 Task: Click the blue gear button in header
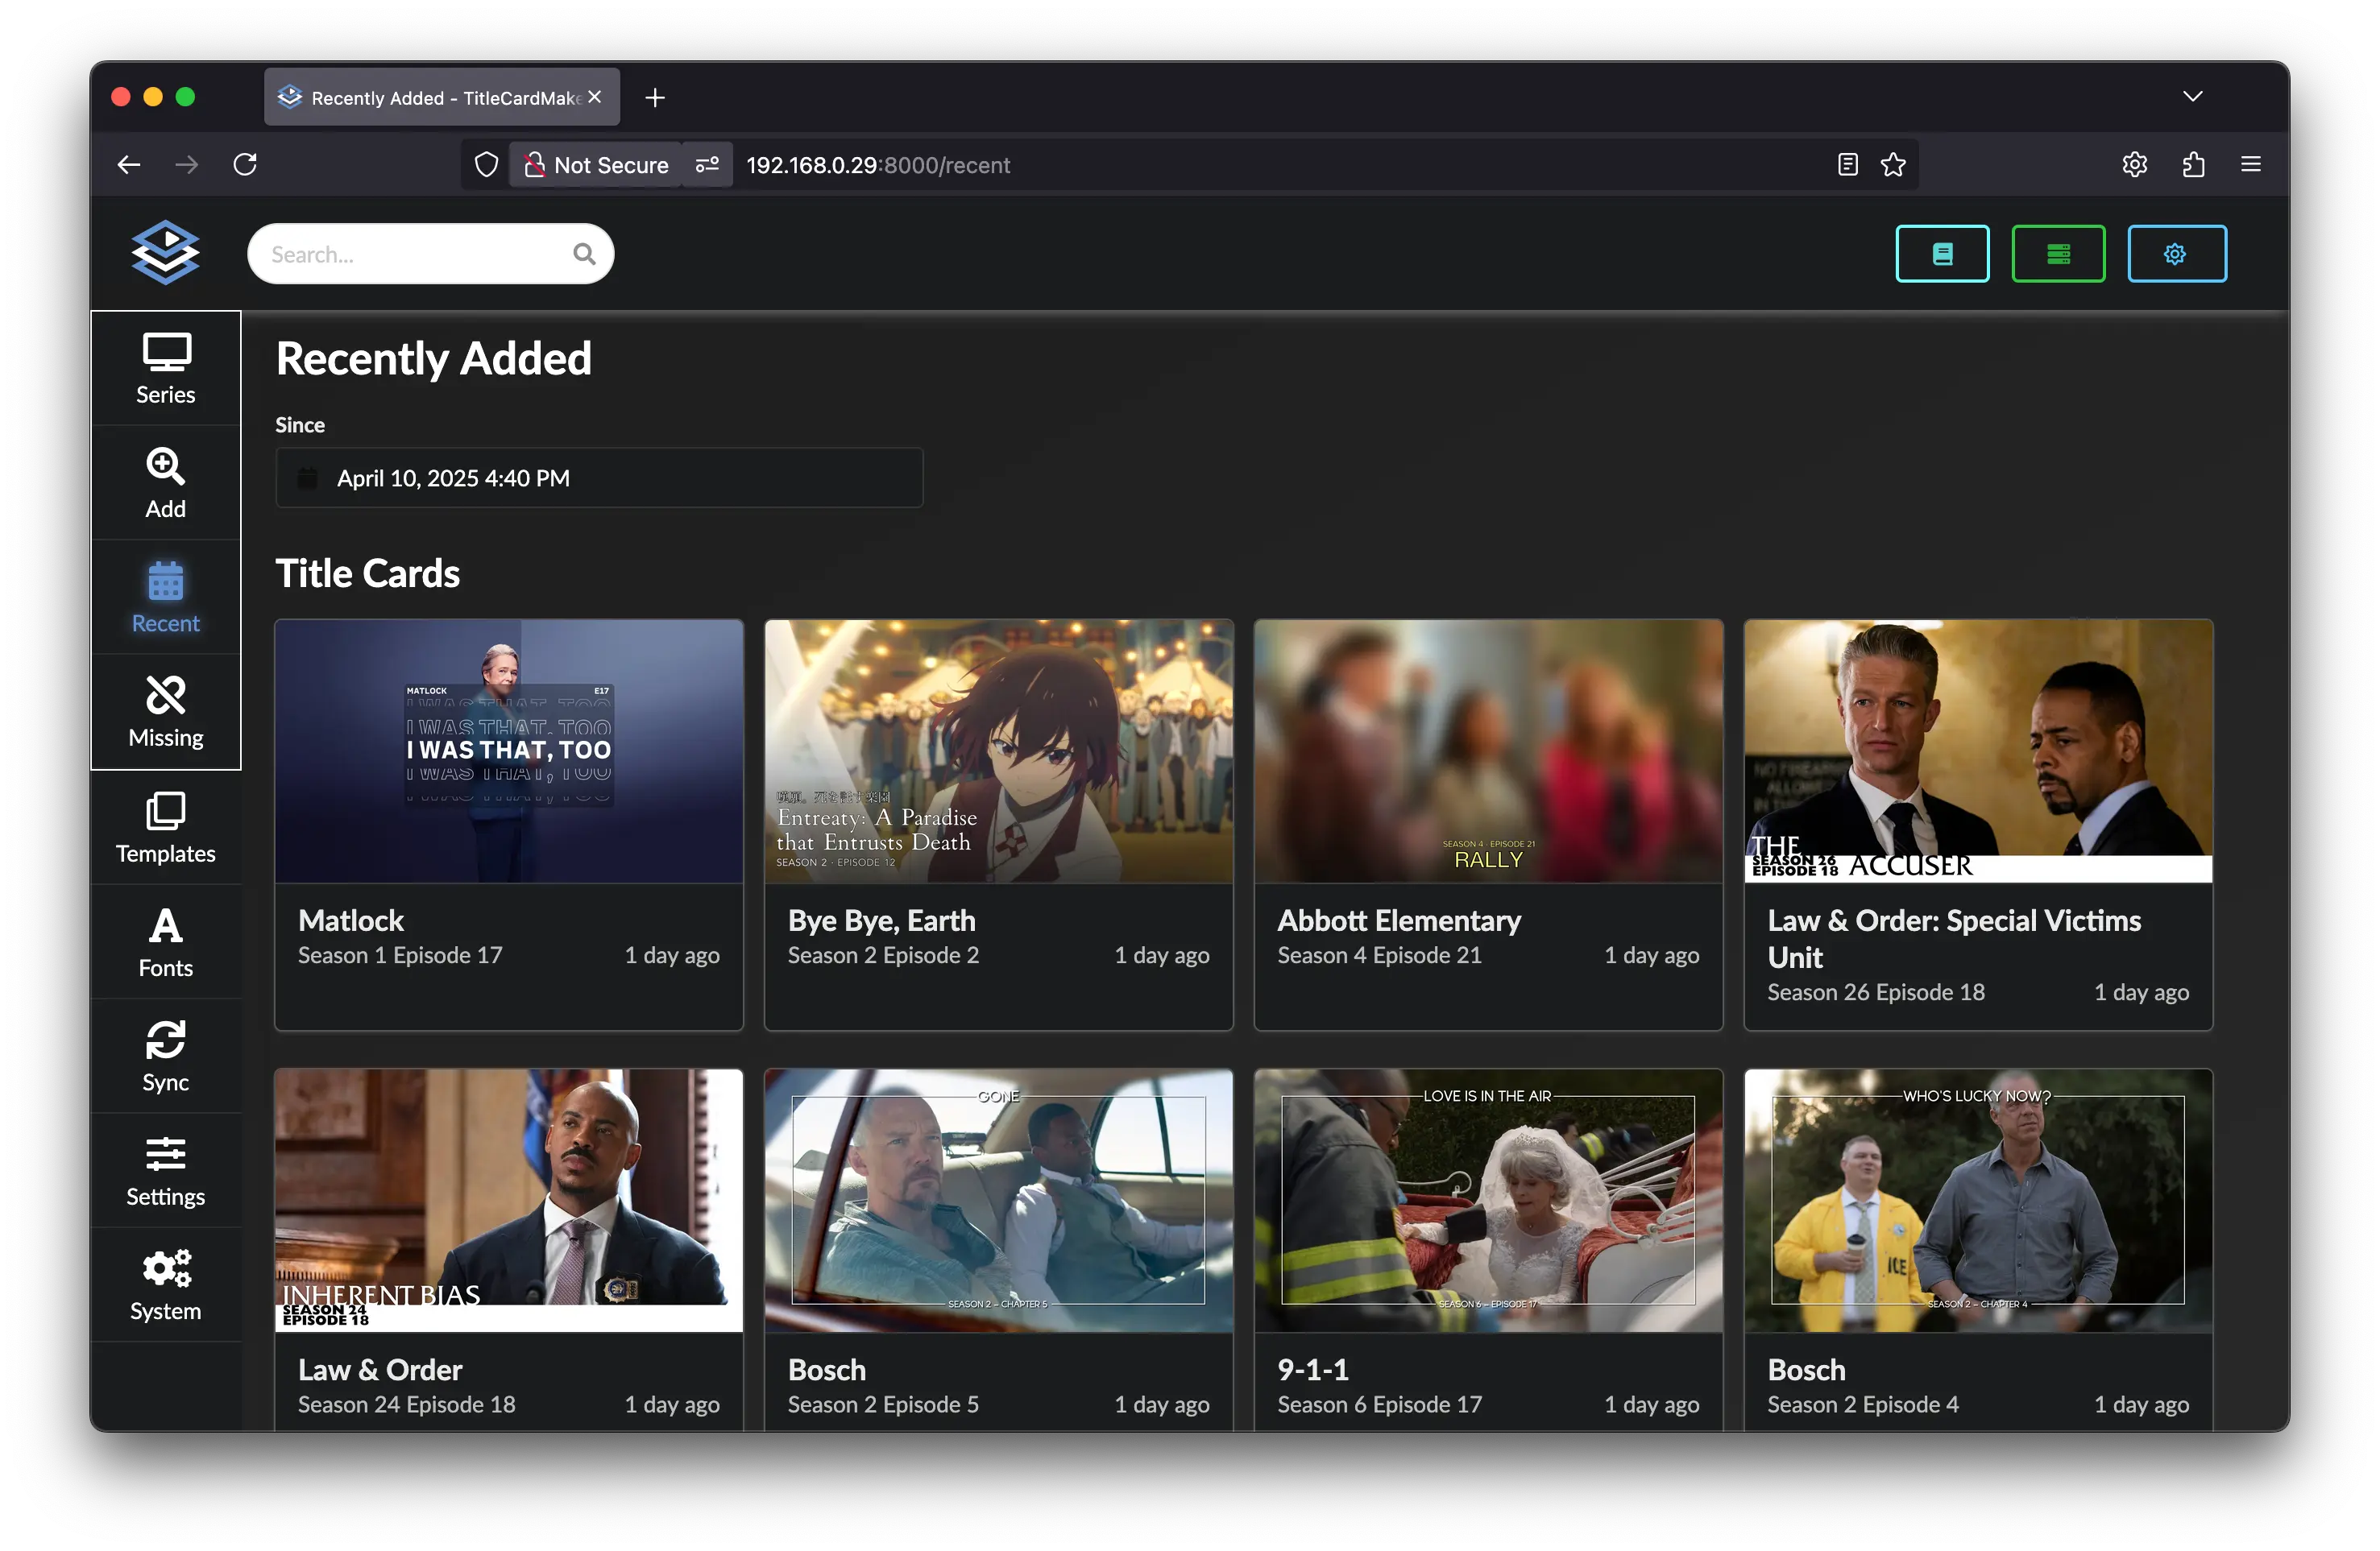coord(2175,254)
